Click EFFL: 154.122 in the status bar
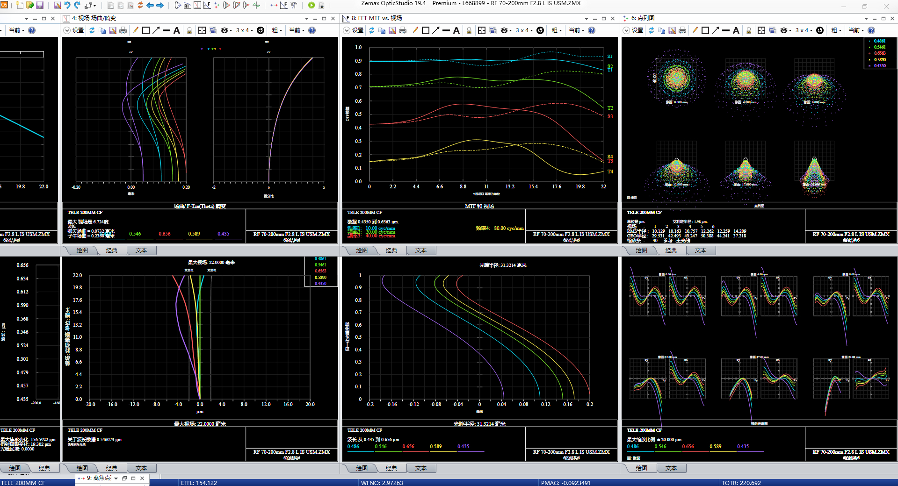The image size is (898, 486). pyautogui.click(x=199, y=483)
